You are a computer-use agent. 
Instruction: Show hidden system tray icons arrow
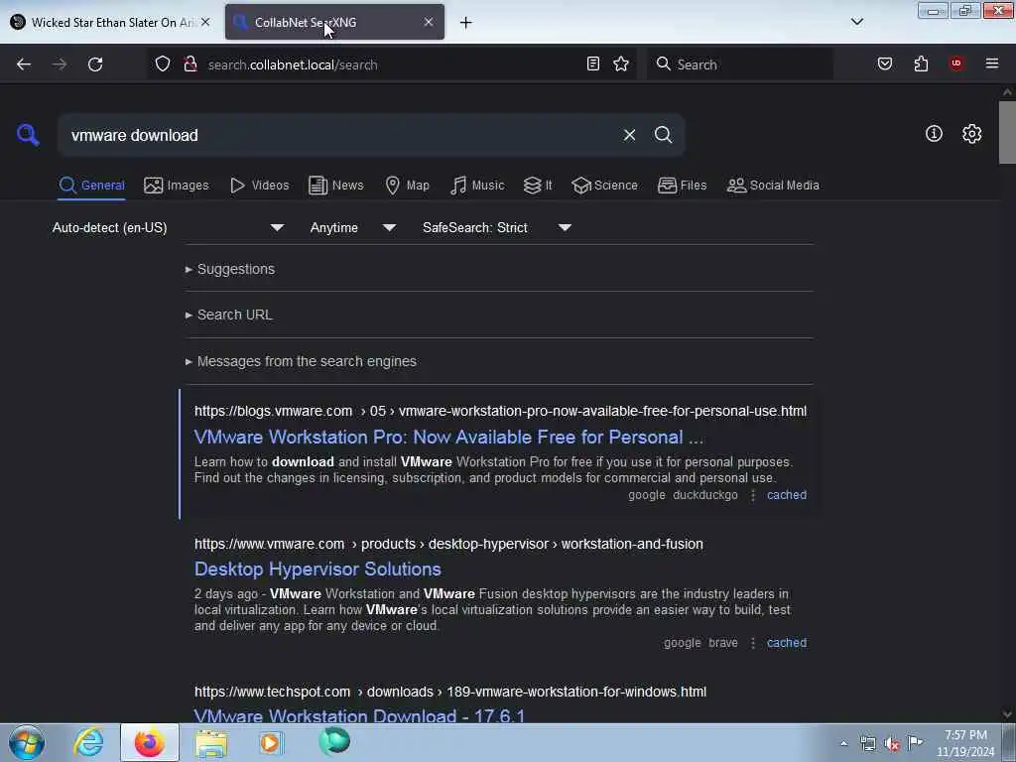point(843,743)
